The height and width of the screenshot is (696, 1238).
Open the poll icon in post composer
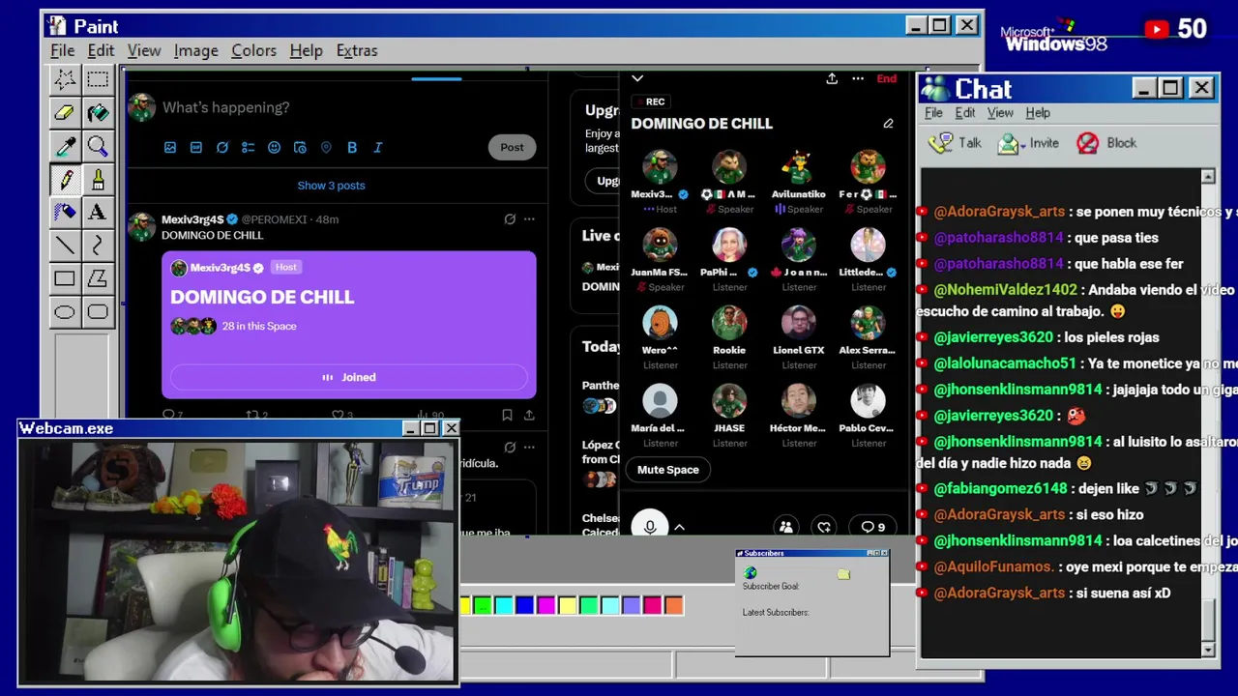click(x=249, y=147)
